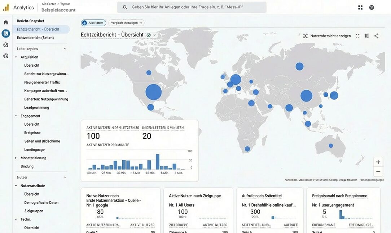Collapse the Nutzer section chevron
This screenshot has width=391, height=233.
[65, 178]
